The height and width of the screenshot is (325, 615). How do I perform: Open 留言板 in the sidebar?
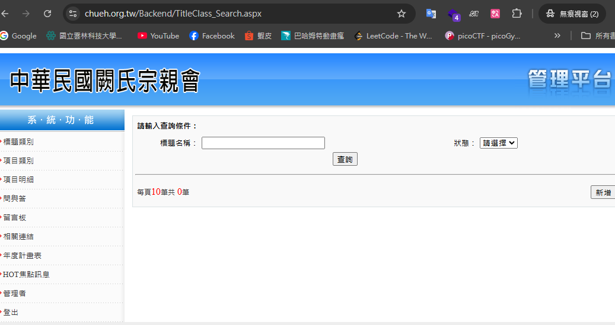click(x=14, y=217)
